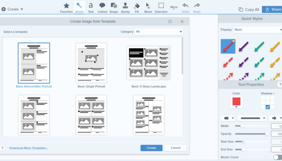282x161 pixels.
Task: Maximize the Create Image from Template dialog
Action: (x=170, y=22)
